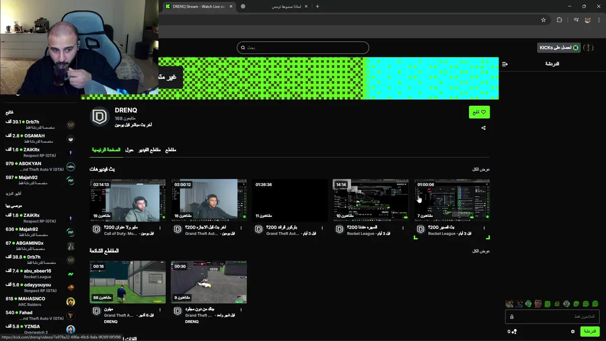Viewport: 606px width, 341px height.
Task: Insert the first emote in chat emote row
Action: click(x=509, y=304)
